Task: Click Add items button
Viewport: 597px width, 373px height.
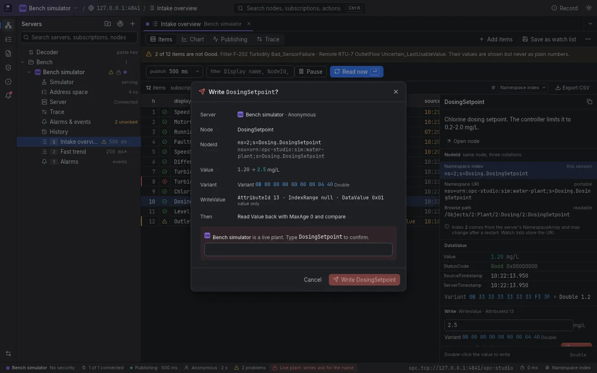Action: tap(496, 39)
